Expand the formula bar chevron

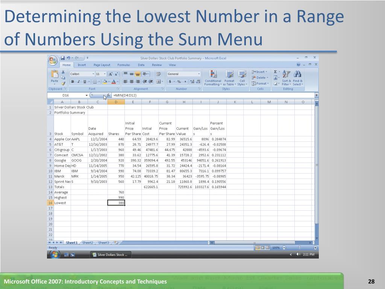(x=317, y=95)
